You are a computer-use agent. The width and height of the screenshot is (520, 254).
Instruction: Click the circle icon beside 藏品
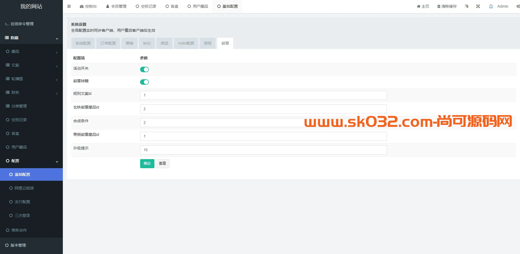tap(8, 51)
